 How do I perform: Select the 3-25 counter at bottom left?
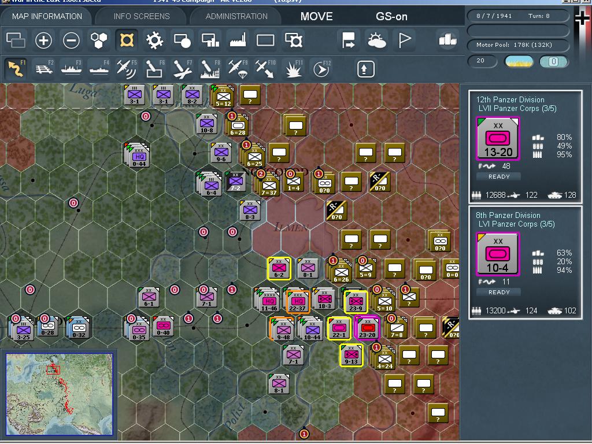coord(23,329)
